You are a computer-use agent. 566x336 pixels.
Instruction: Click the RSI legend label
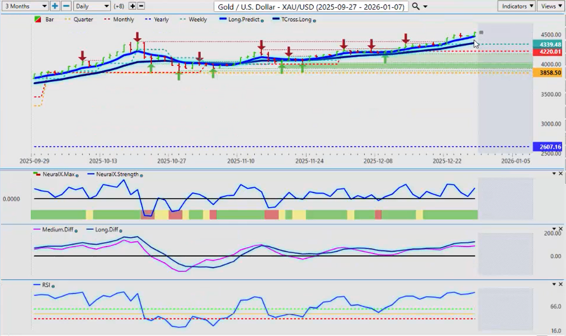46,285
